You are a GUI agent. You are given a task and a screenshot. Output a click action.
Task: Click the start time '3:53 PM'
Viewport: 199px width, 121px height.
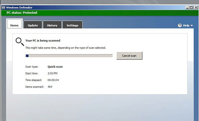tap(52, 73)
